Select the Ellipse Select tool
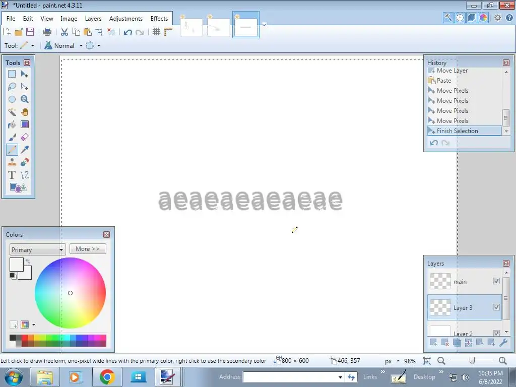Screen dimensions: 516x387 coord(12,99)
